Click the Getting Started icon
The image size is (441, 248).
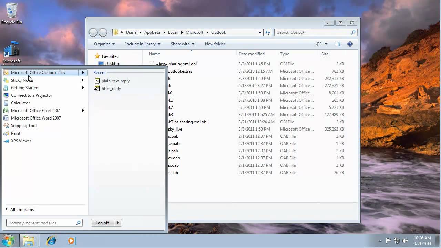(x=6, y=88)
